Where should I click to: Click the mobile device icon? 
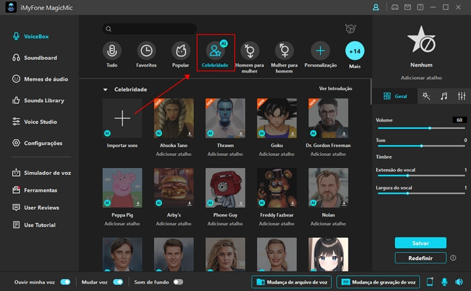430,282
